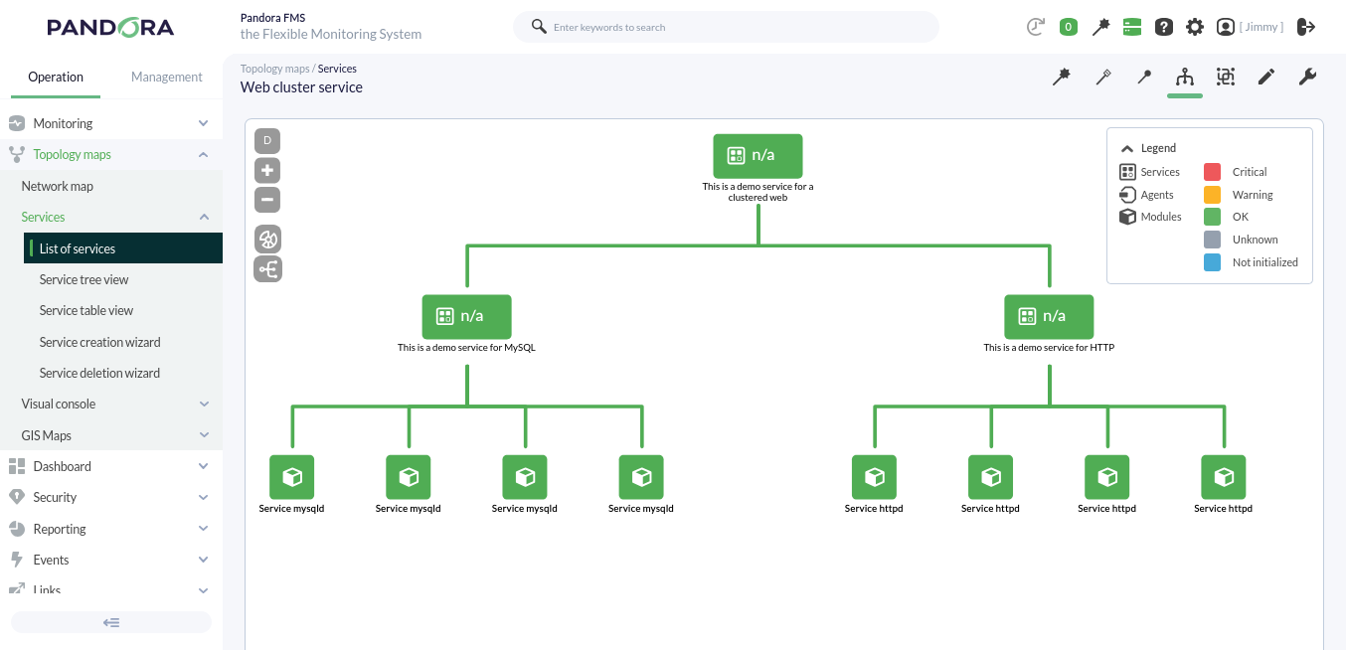
Task: Select the first Service mysqld module node
Action: 292,477
